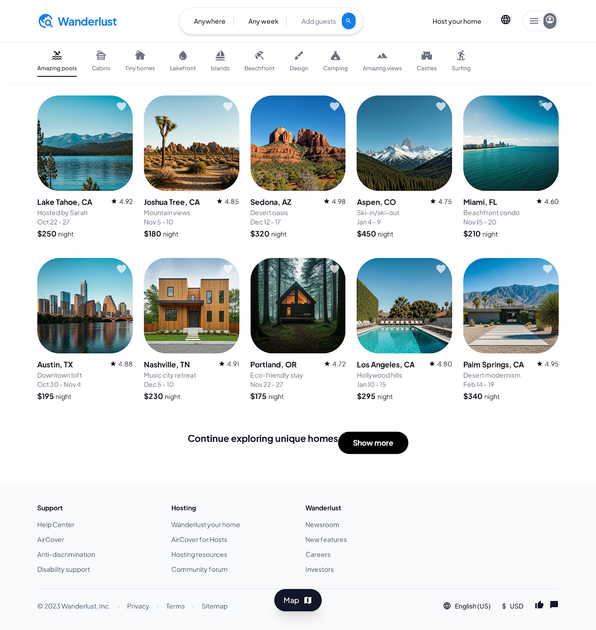596x630 pixels.
Task: Click the Wanderlust logo
Action: coord(78,21)
